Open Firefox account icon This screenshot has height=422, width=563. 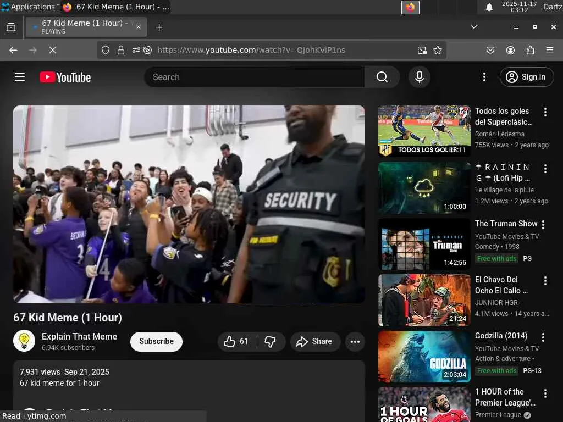510,50
